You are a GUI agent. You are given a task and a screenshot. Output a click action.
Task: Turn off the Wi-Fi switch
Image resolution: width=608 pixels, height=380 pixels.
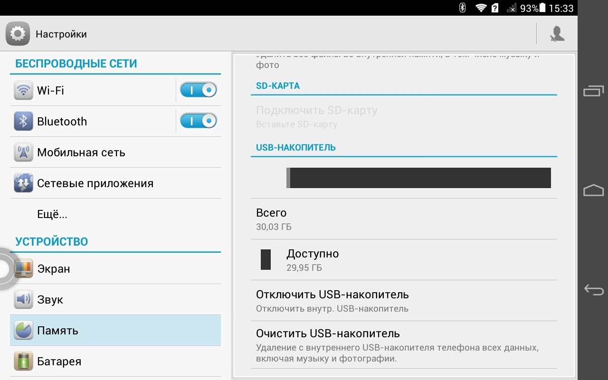[199, 90]
